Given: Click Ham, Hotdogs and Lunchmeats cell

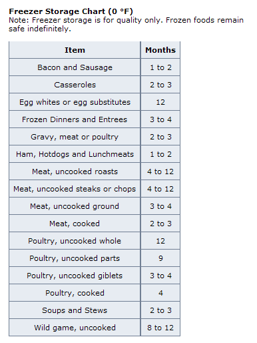Looking at the screenshot, I should tap(75, 154).
